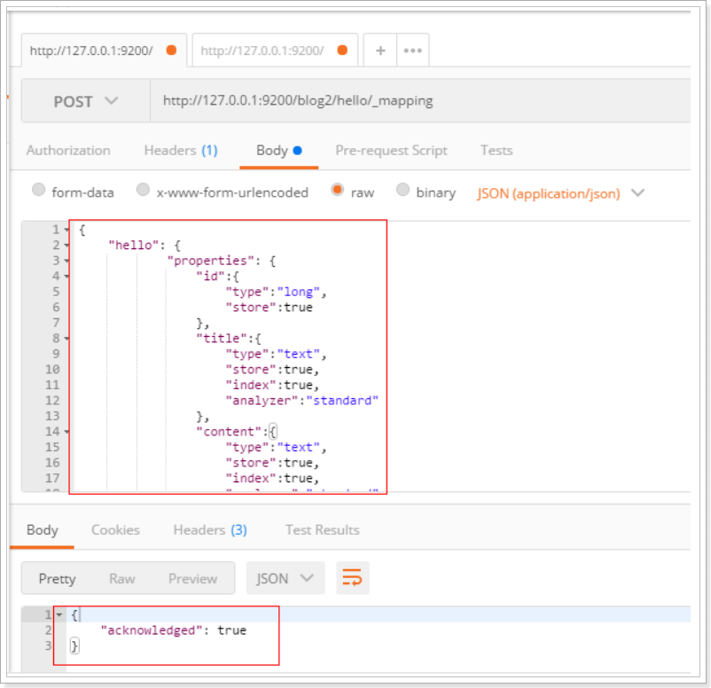Open the Pre-request Script tab
This screenshot has width=711, height=688.
click(x=391, y=150)
